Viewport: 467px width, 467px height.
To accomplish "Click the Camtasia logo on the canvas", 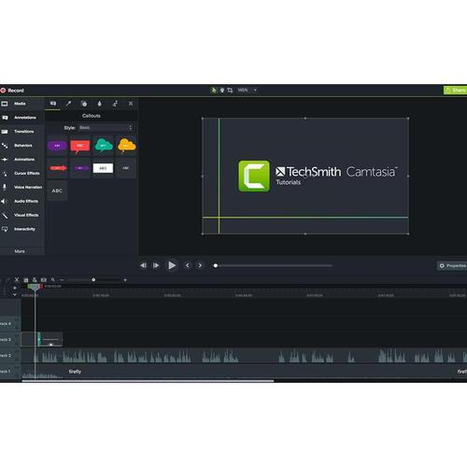I will (254, 177).
